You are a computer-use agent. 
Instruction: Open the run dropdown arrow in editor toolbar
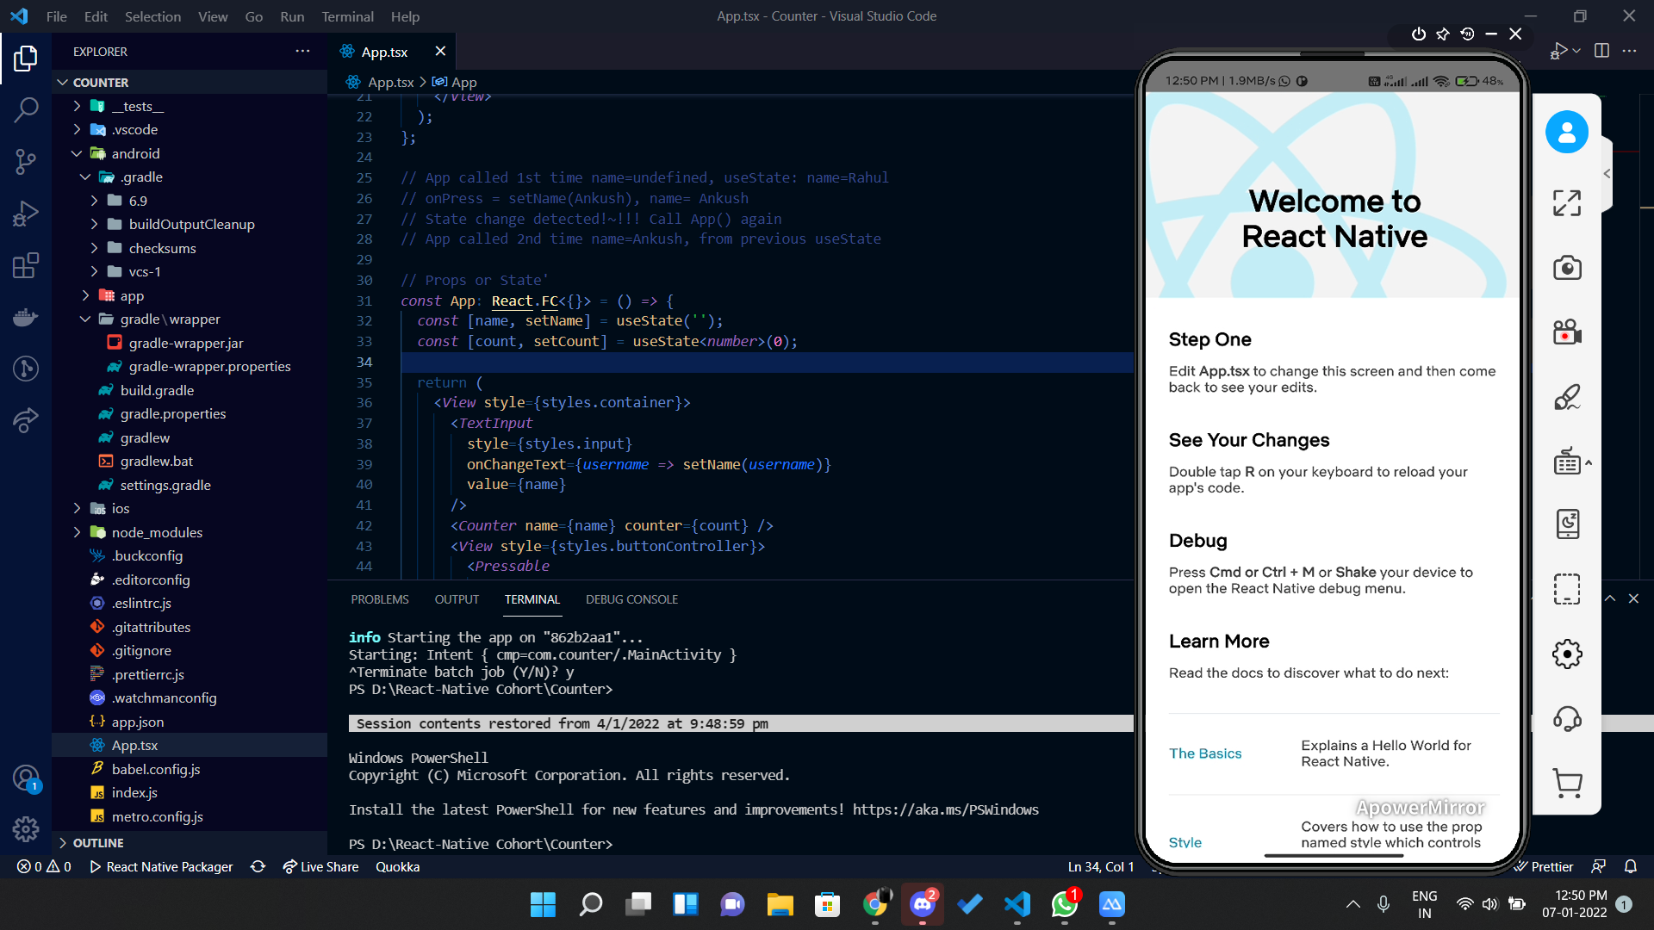click(x=1576, y=51)
